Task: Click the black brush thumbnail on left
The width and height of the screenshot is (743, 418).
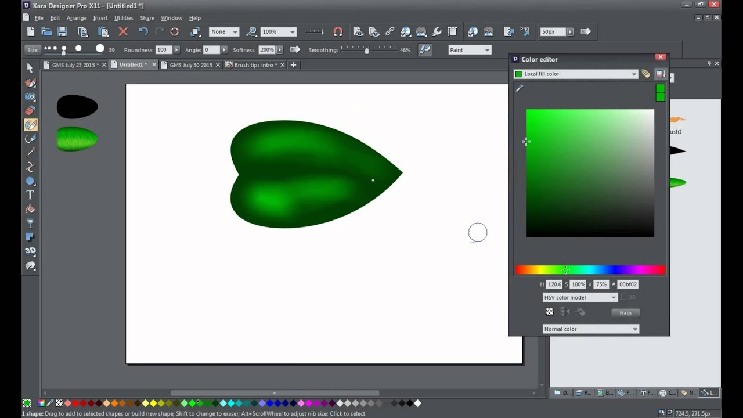Action: (x=77, y=107)
